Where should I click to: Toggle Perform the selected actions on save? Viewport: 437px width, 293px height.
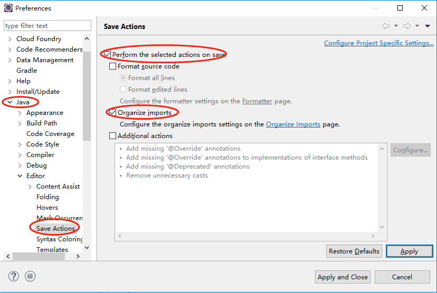click(x=108, y=55)
